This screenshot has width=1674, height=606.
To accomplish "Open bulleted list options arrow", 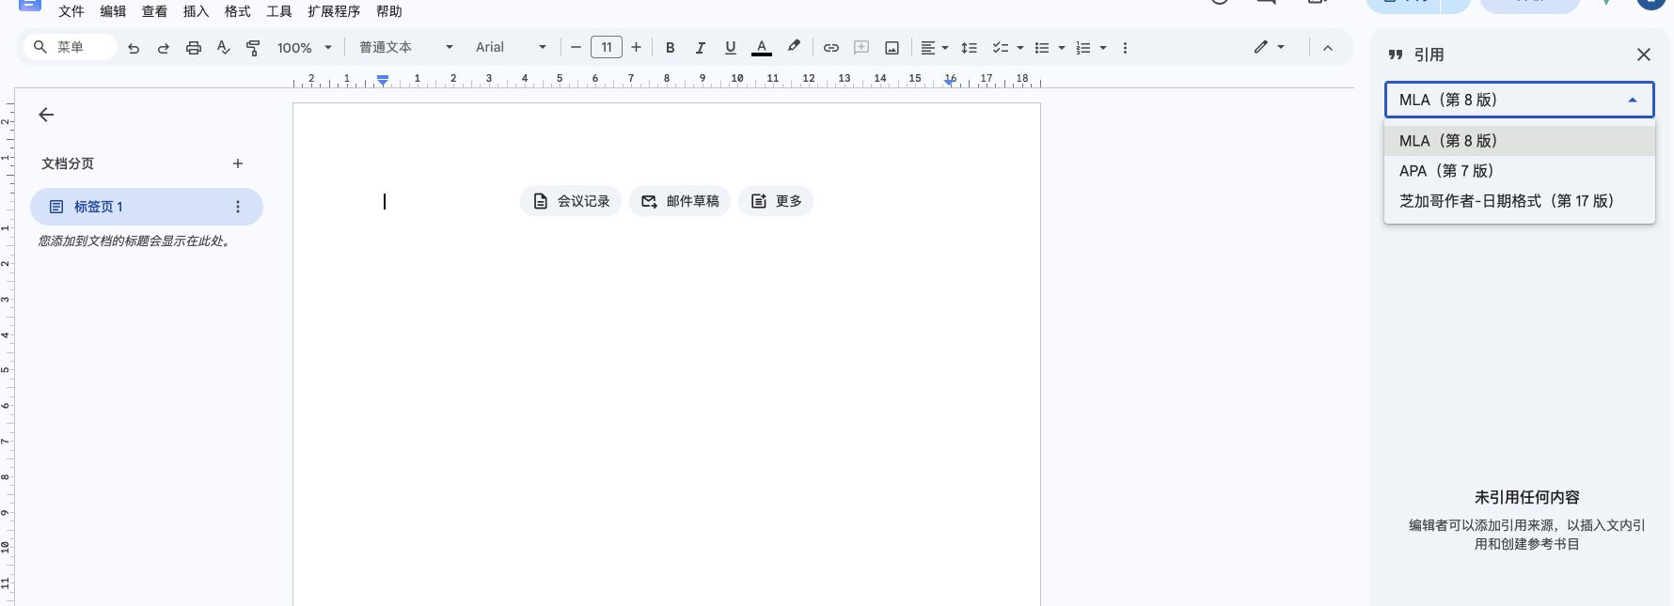I will [x=1062, y=48].
